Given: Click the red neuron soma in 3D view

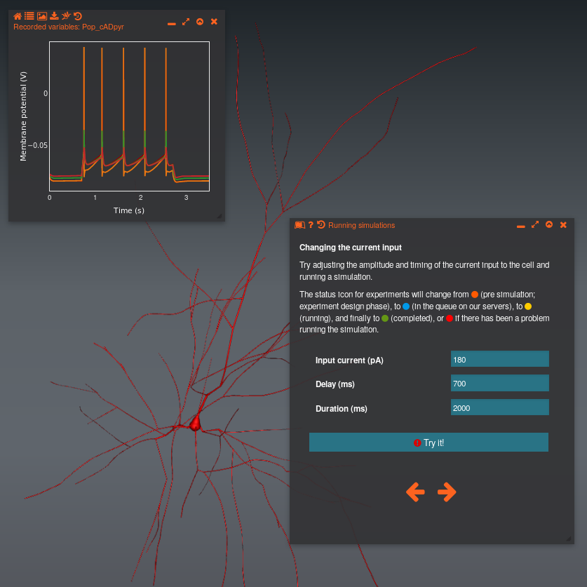Looking at the screenshot, I should pyautogui.click(x=195, y=424).
